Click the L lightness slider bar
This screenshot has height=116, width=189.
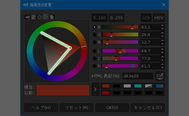[x=120, y=51]
